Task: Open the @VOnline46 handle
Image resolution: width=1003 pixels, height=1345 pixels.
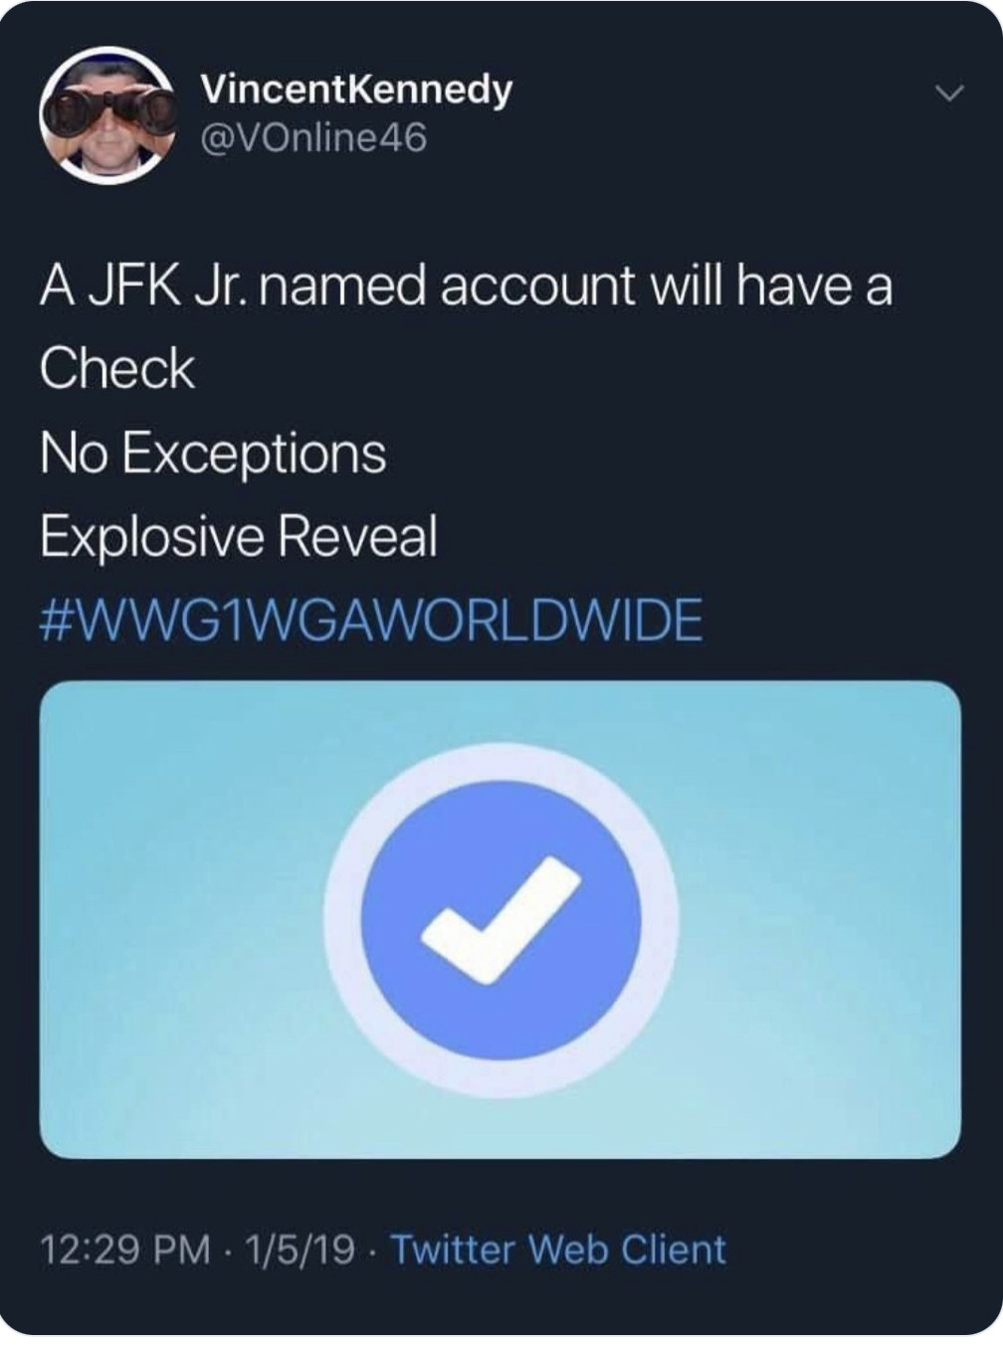Action: click(313, 139)
